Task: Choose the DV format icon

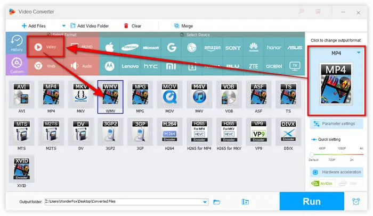Action: (81, 132)
